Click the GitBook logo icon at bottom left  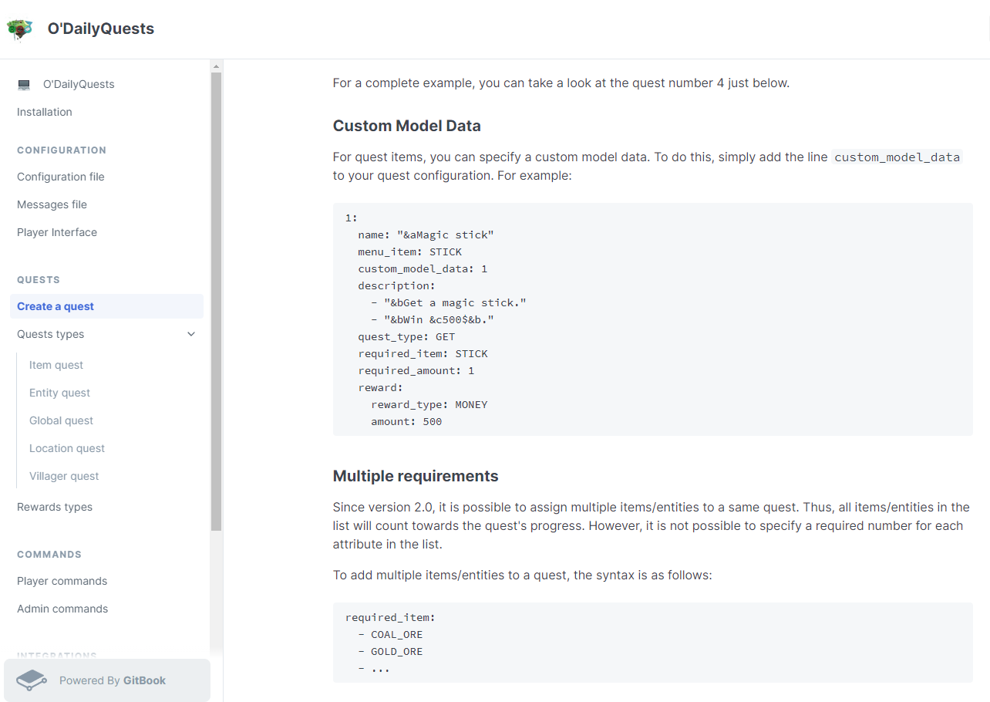click(32, 680)
